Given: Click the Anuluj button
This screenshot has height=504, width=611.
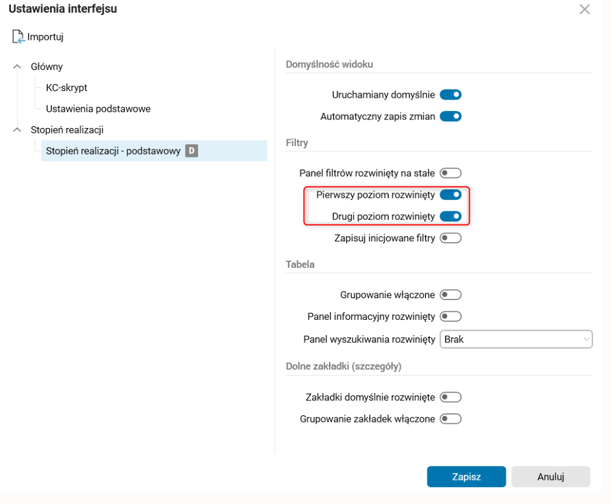Looking at the screenshot, I should click(550, 477).
